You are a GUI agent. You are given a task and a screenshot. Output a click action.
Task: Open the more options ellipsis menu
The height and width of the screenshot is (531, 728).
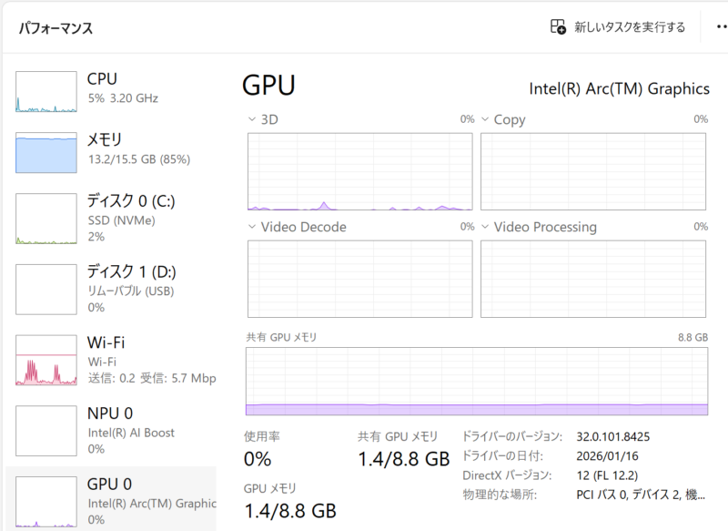(x=722, y=27)
